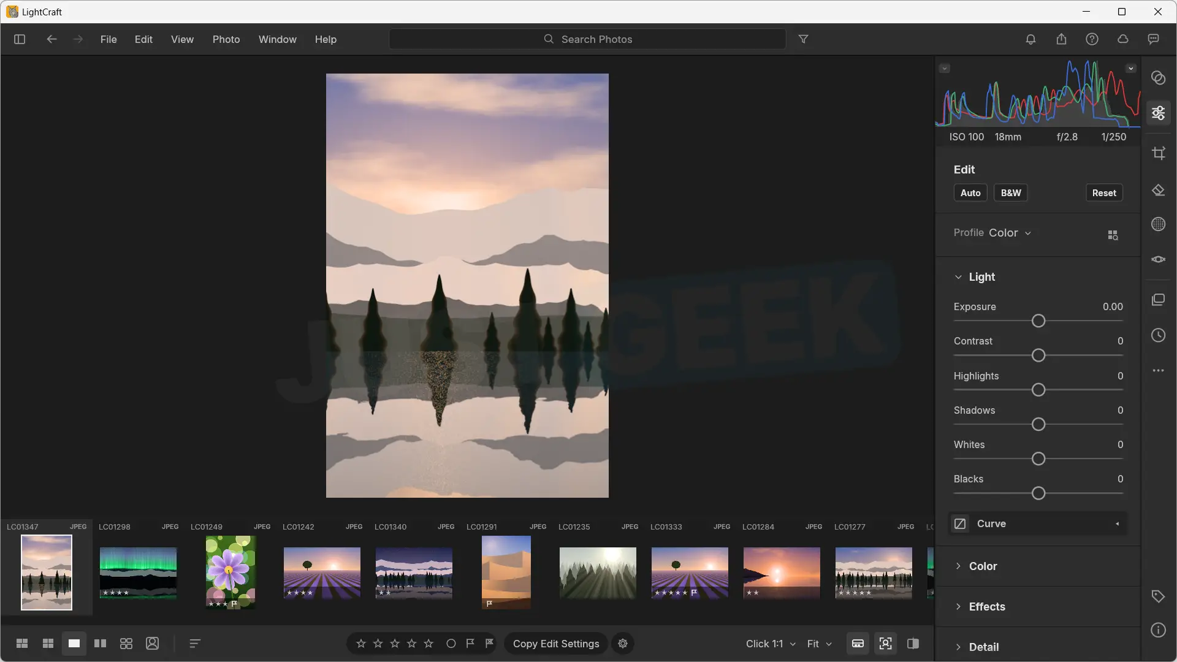This screenshot has width=1177, height=662.
Task: Open the Photo menu
Action: [x=226, y=39]
